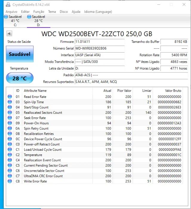Click the previous disk arrow button
Image resolution: width=191 pixels, height=209 pixels.
point(9,33)
